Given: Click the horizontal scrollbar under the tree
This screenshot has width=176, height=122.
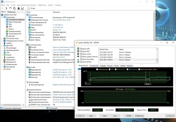Looking at the screenshot, I should [x=13, y=105].
